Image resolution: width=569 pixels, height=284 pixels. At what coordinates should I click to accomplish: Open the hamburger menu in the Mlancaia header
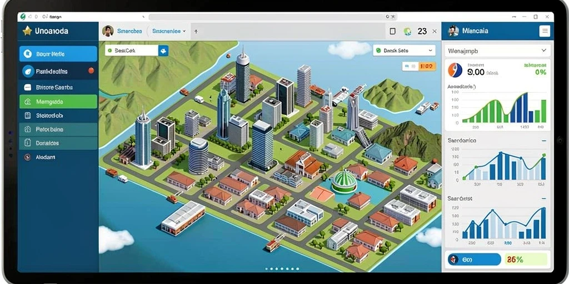point(545,31)
